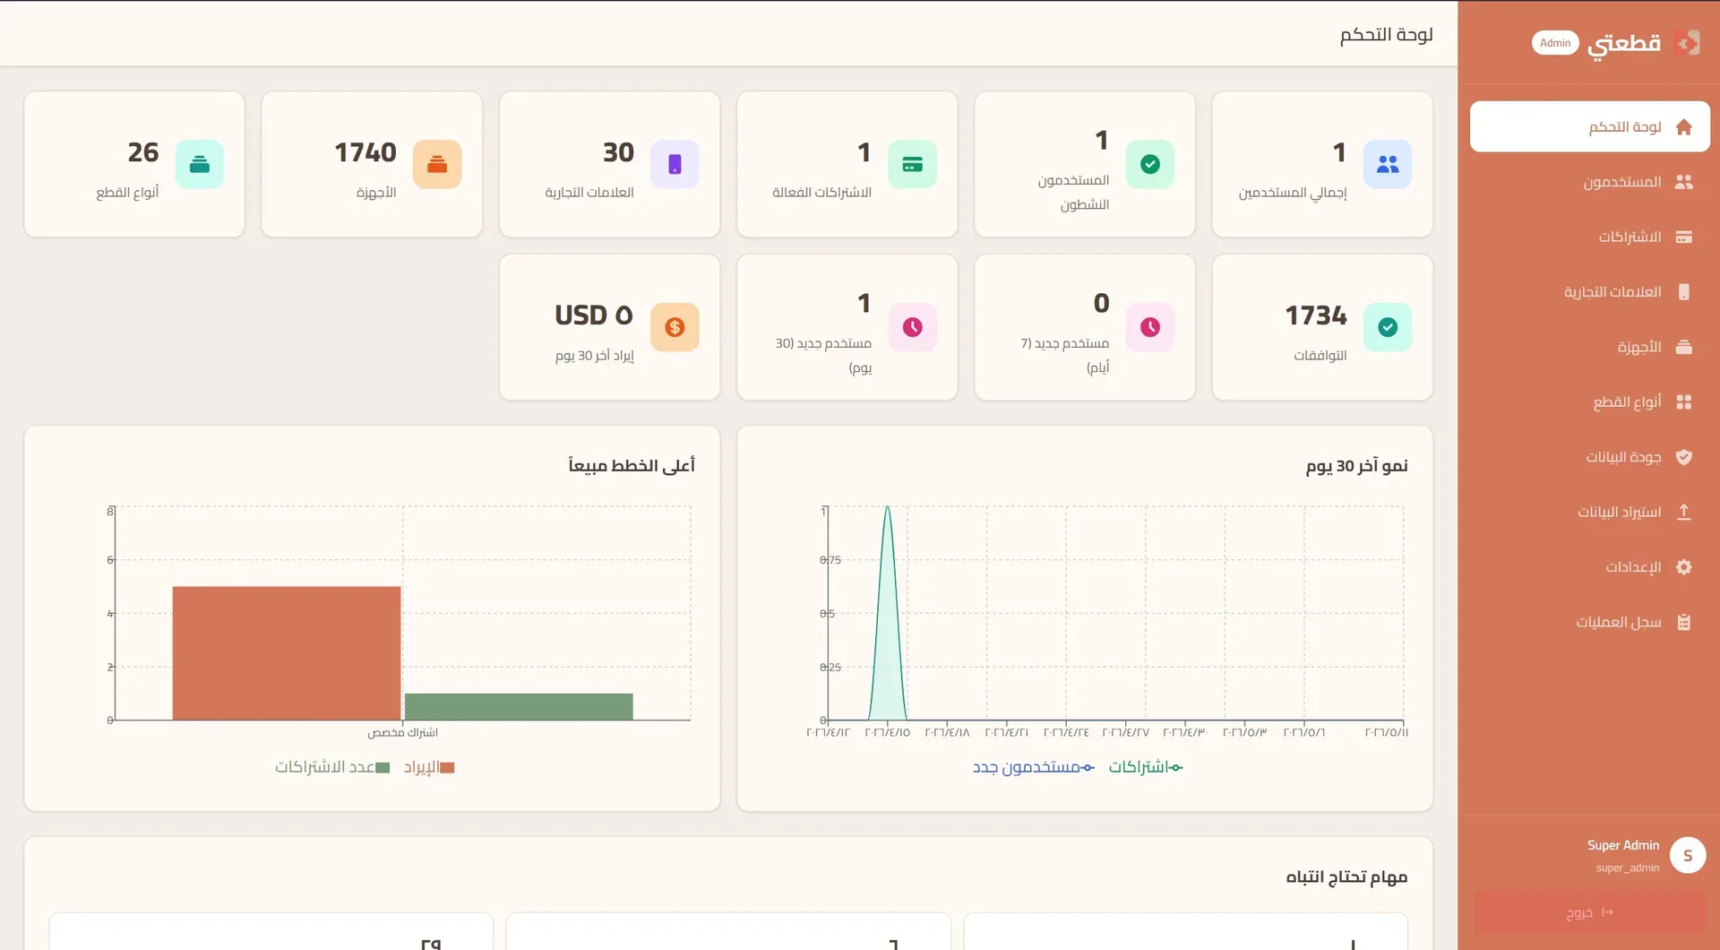
Task: Click the orange device icon on الأجهزة card
Action: [x=437, y=164]
